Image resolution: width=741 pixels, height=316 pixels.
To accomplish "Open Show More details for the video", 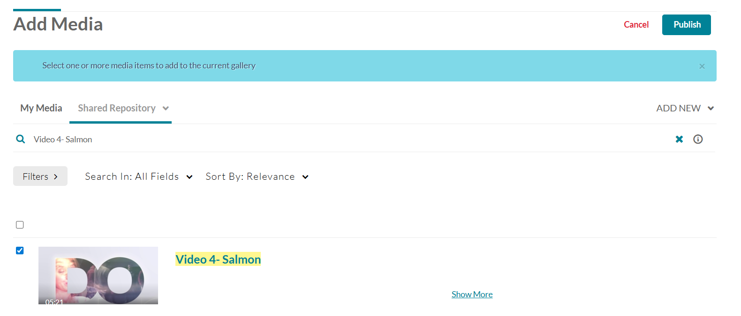I will (472, 294).
